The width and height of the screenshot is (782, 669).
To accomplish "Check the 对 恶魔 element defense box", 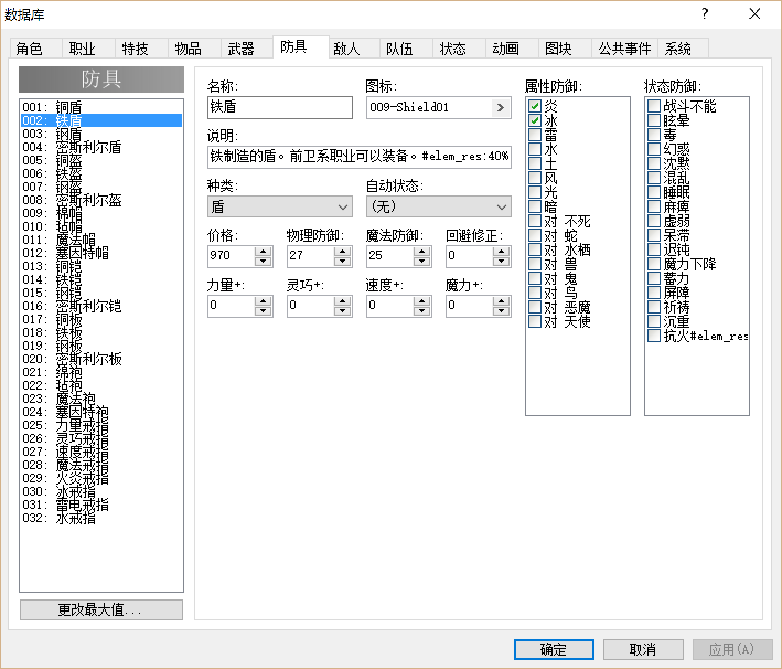I will 535,306.
